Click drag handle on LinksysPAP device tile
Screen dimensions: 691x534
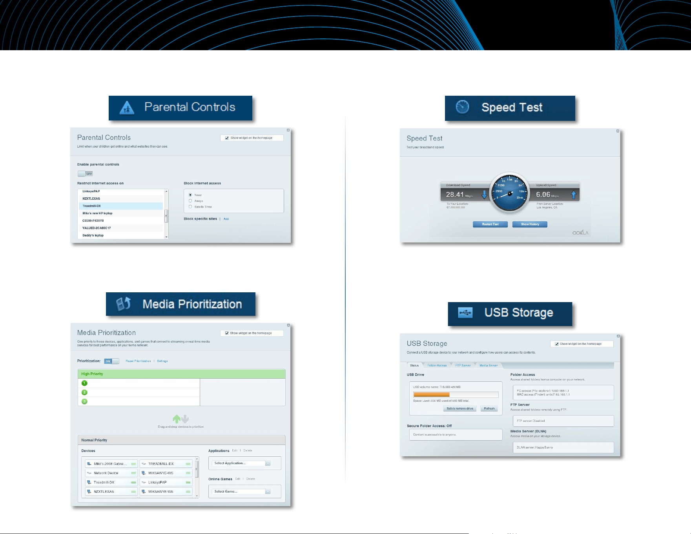(188, 483)
